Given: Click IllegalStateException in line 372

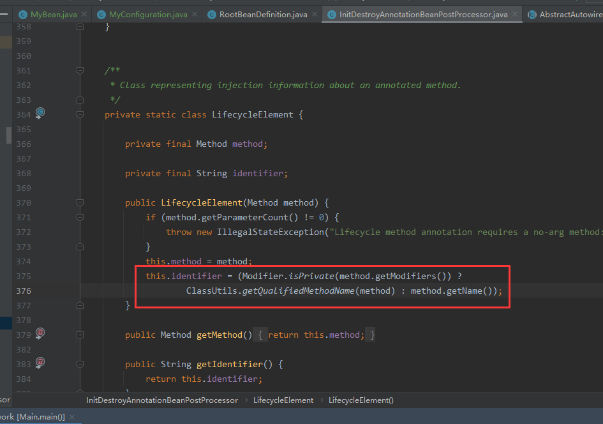Looking at the screenshot, I should click(x=271, y=232).
